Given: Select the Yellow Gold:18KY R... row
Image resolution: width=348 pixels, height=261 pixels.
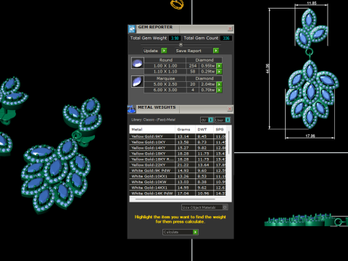Looking at the screenshot, I should click(x=178, y=159).
